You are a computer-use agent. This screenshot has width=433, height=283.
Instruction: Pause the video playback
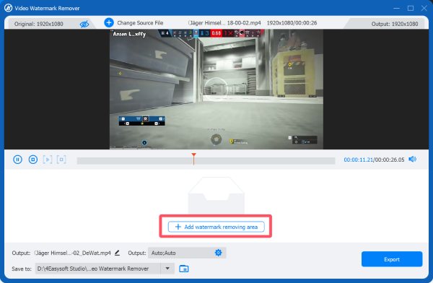click(x=17, y=160)
